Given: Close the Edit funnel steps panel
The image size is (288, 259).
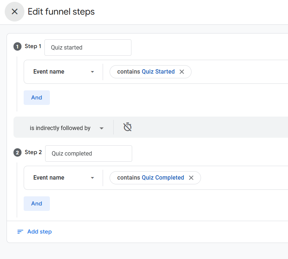Looking at the screenshot, I should pos(15,12).
